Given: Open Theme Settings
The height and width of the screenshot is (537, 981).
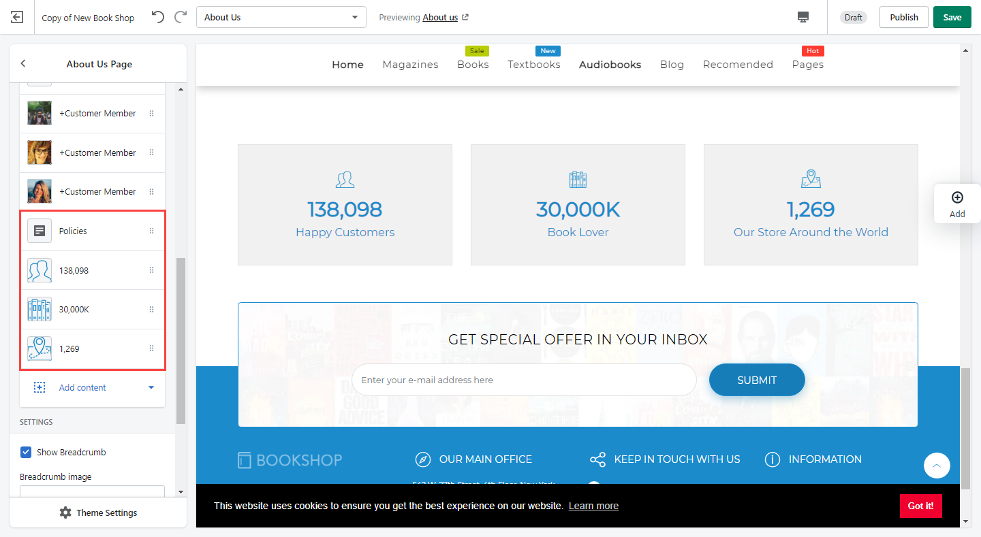Looking at the screenshot, I should (x=98, y=512).
